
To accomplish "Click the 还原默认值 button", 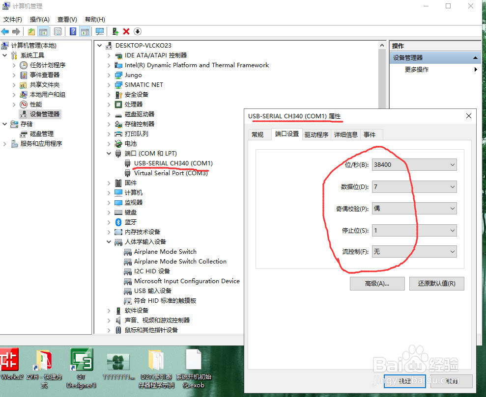I will click(436, 284).
